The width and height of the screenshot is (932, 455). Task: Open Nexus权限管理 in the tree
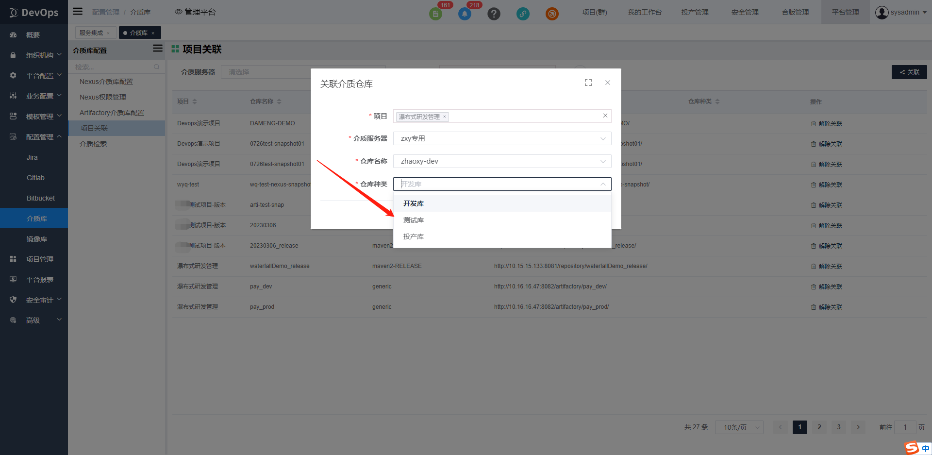coord(103,97)
